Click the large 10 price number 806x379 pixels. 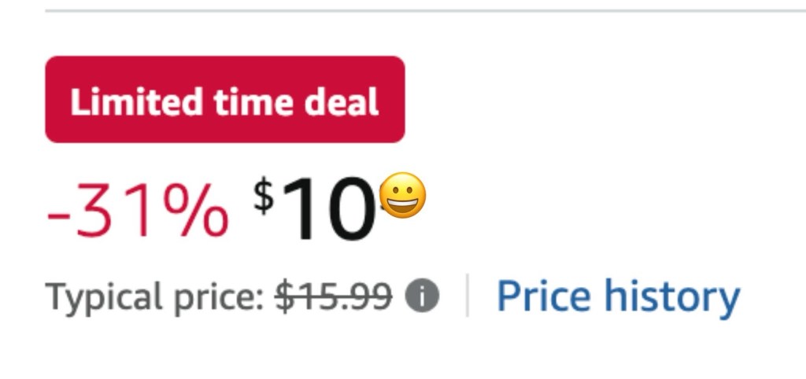328,209
